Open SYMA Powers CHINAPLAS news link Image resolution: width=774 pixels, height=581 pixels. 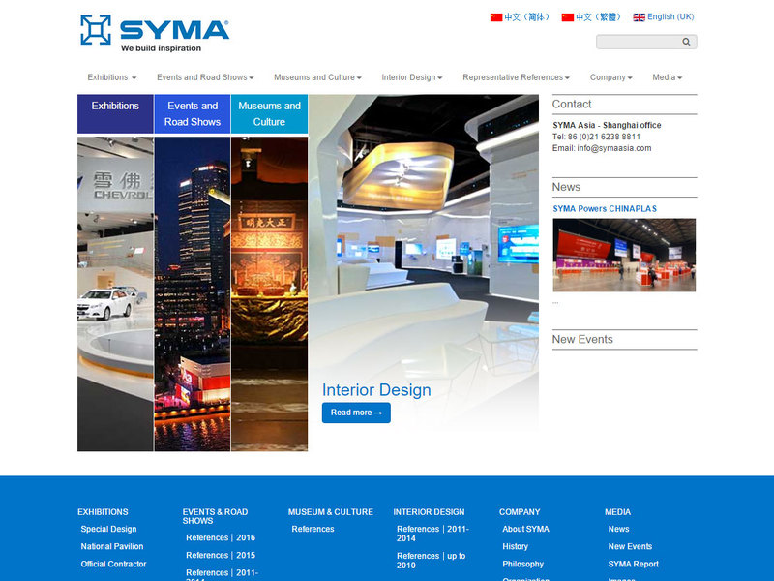point(605,209)
